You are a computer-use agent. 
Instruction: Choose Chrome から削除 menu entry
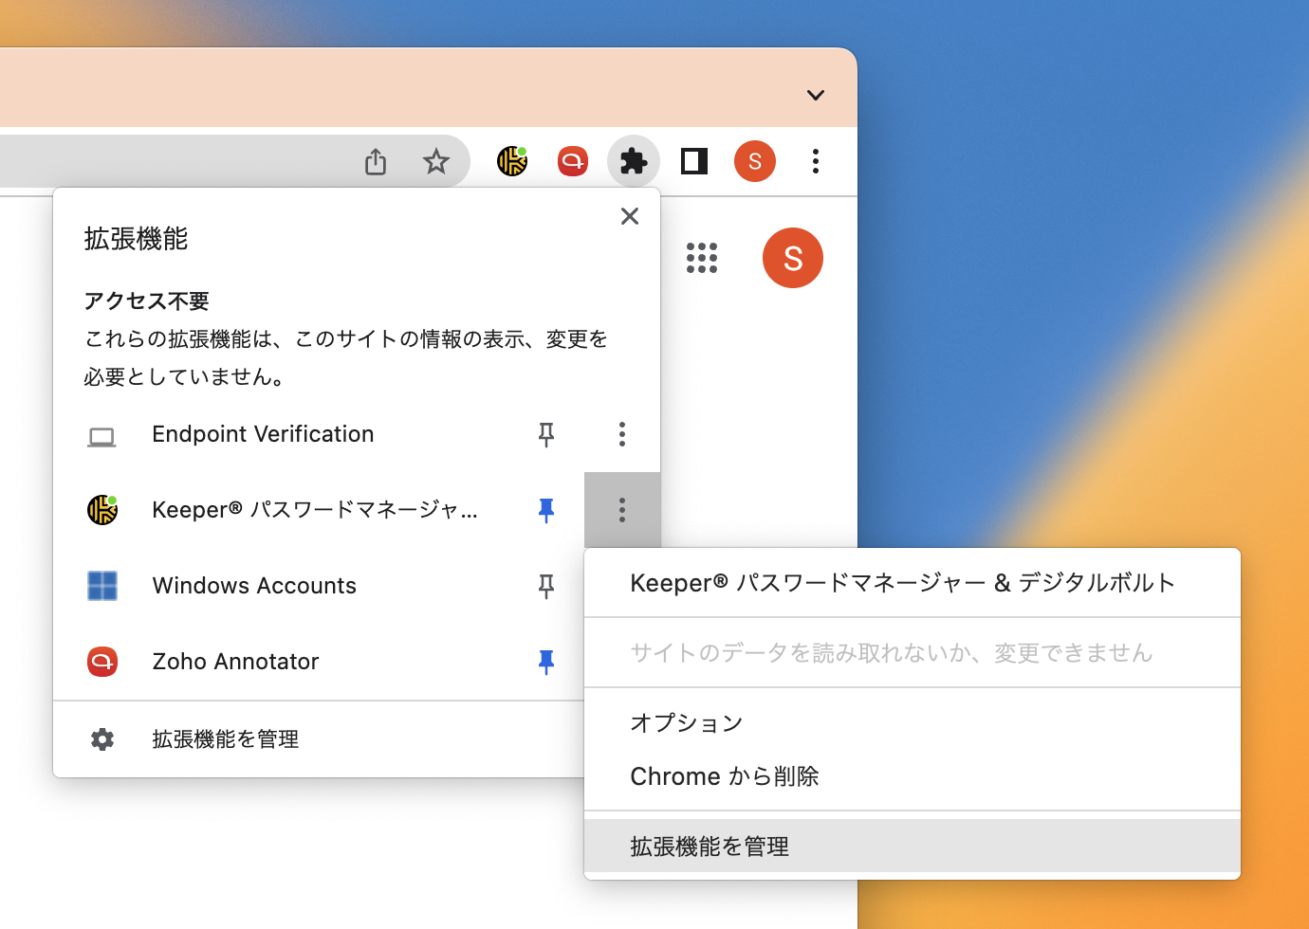click(x=725, y=776)
